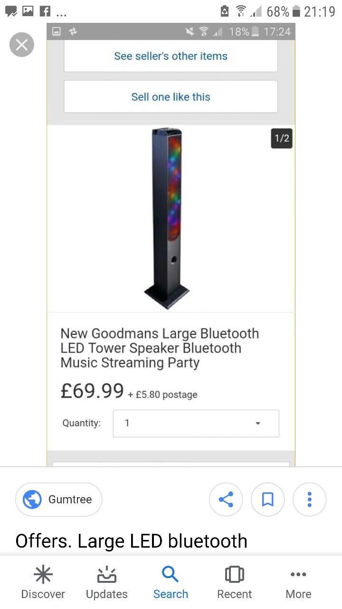342x609 pixels.
Task: Select the Search tab
Action: point(171,582)
